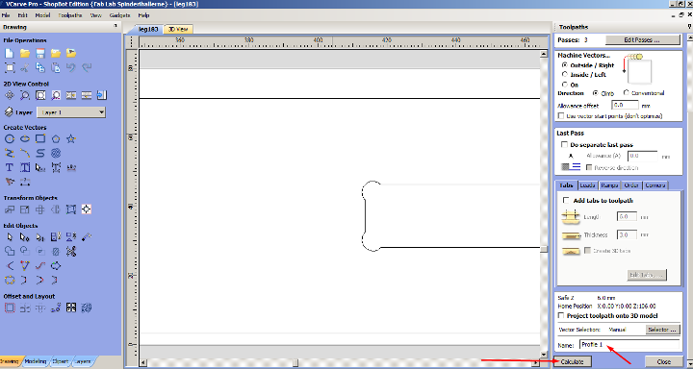Check Add tabs to toolpath

pyautogui.click(x=566, y=201)
